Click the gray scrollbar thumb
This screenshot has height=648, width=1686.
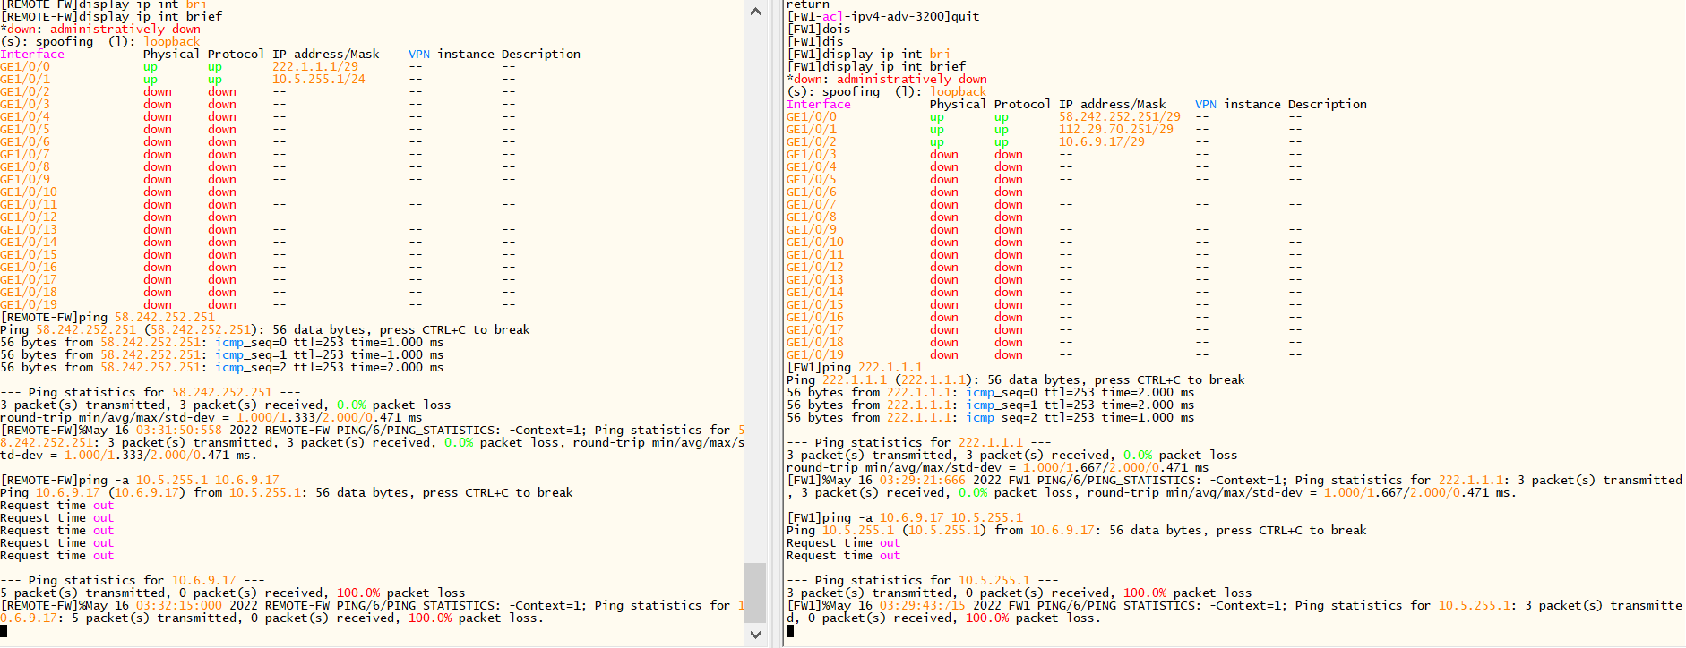click(x=755, y=592)
